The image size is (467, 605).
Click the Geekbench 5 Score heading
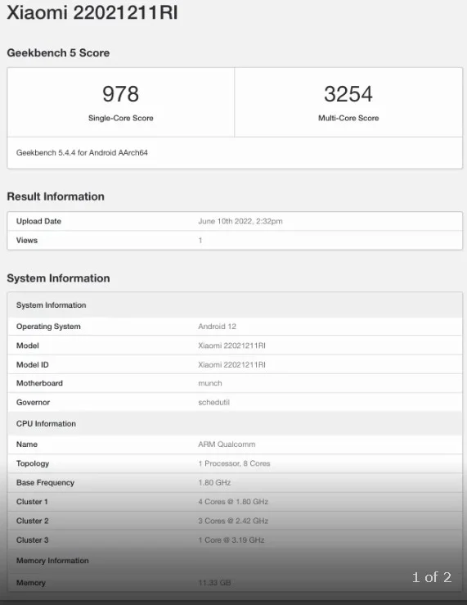[58, 53]
